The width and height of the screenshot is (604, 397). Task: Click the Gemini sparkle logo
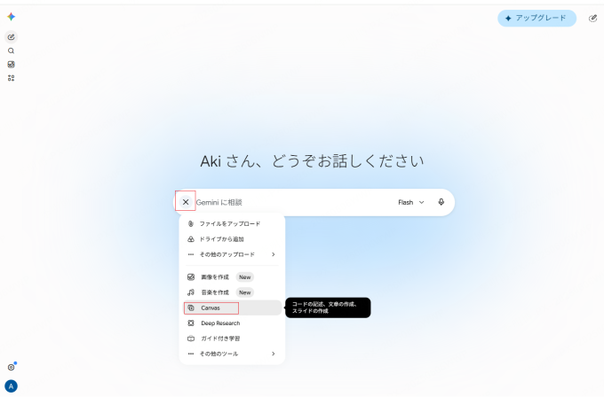(x=12, y=17)
